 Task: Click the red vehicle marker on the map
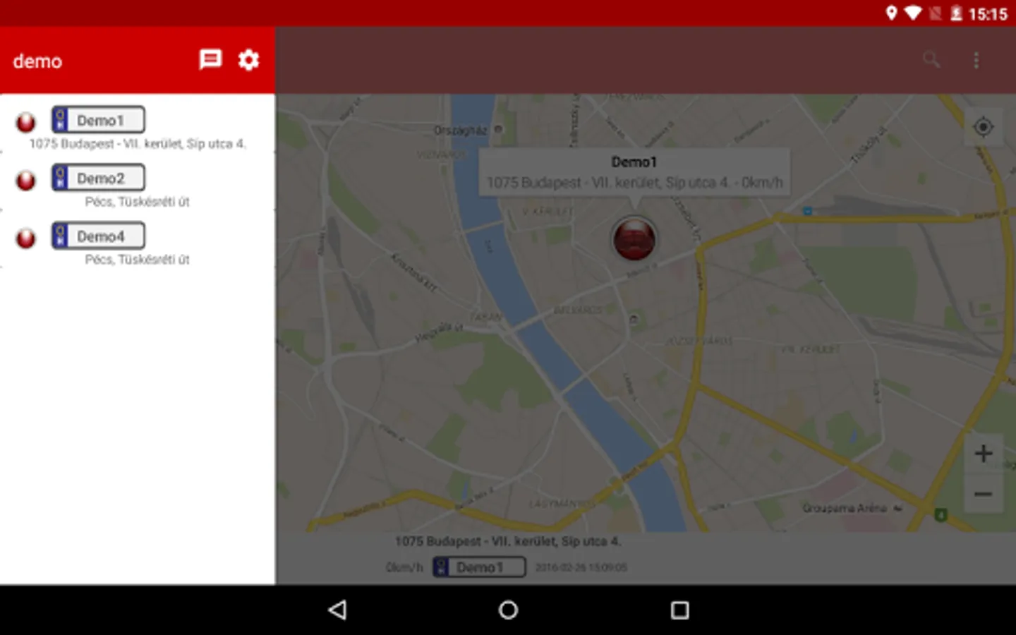(x=634, y=239)
